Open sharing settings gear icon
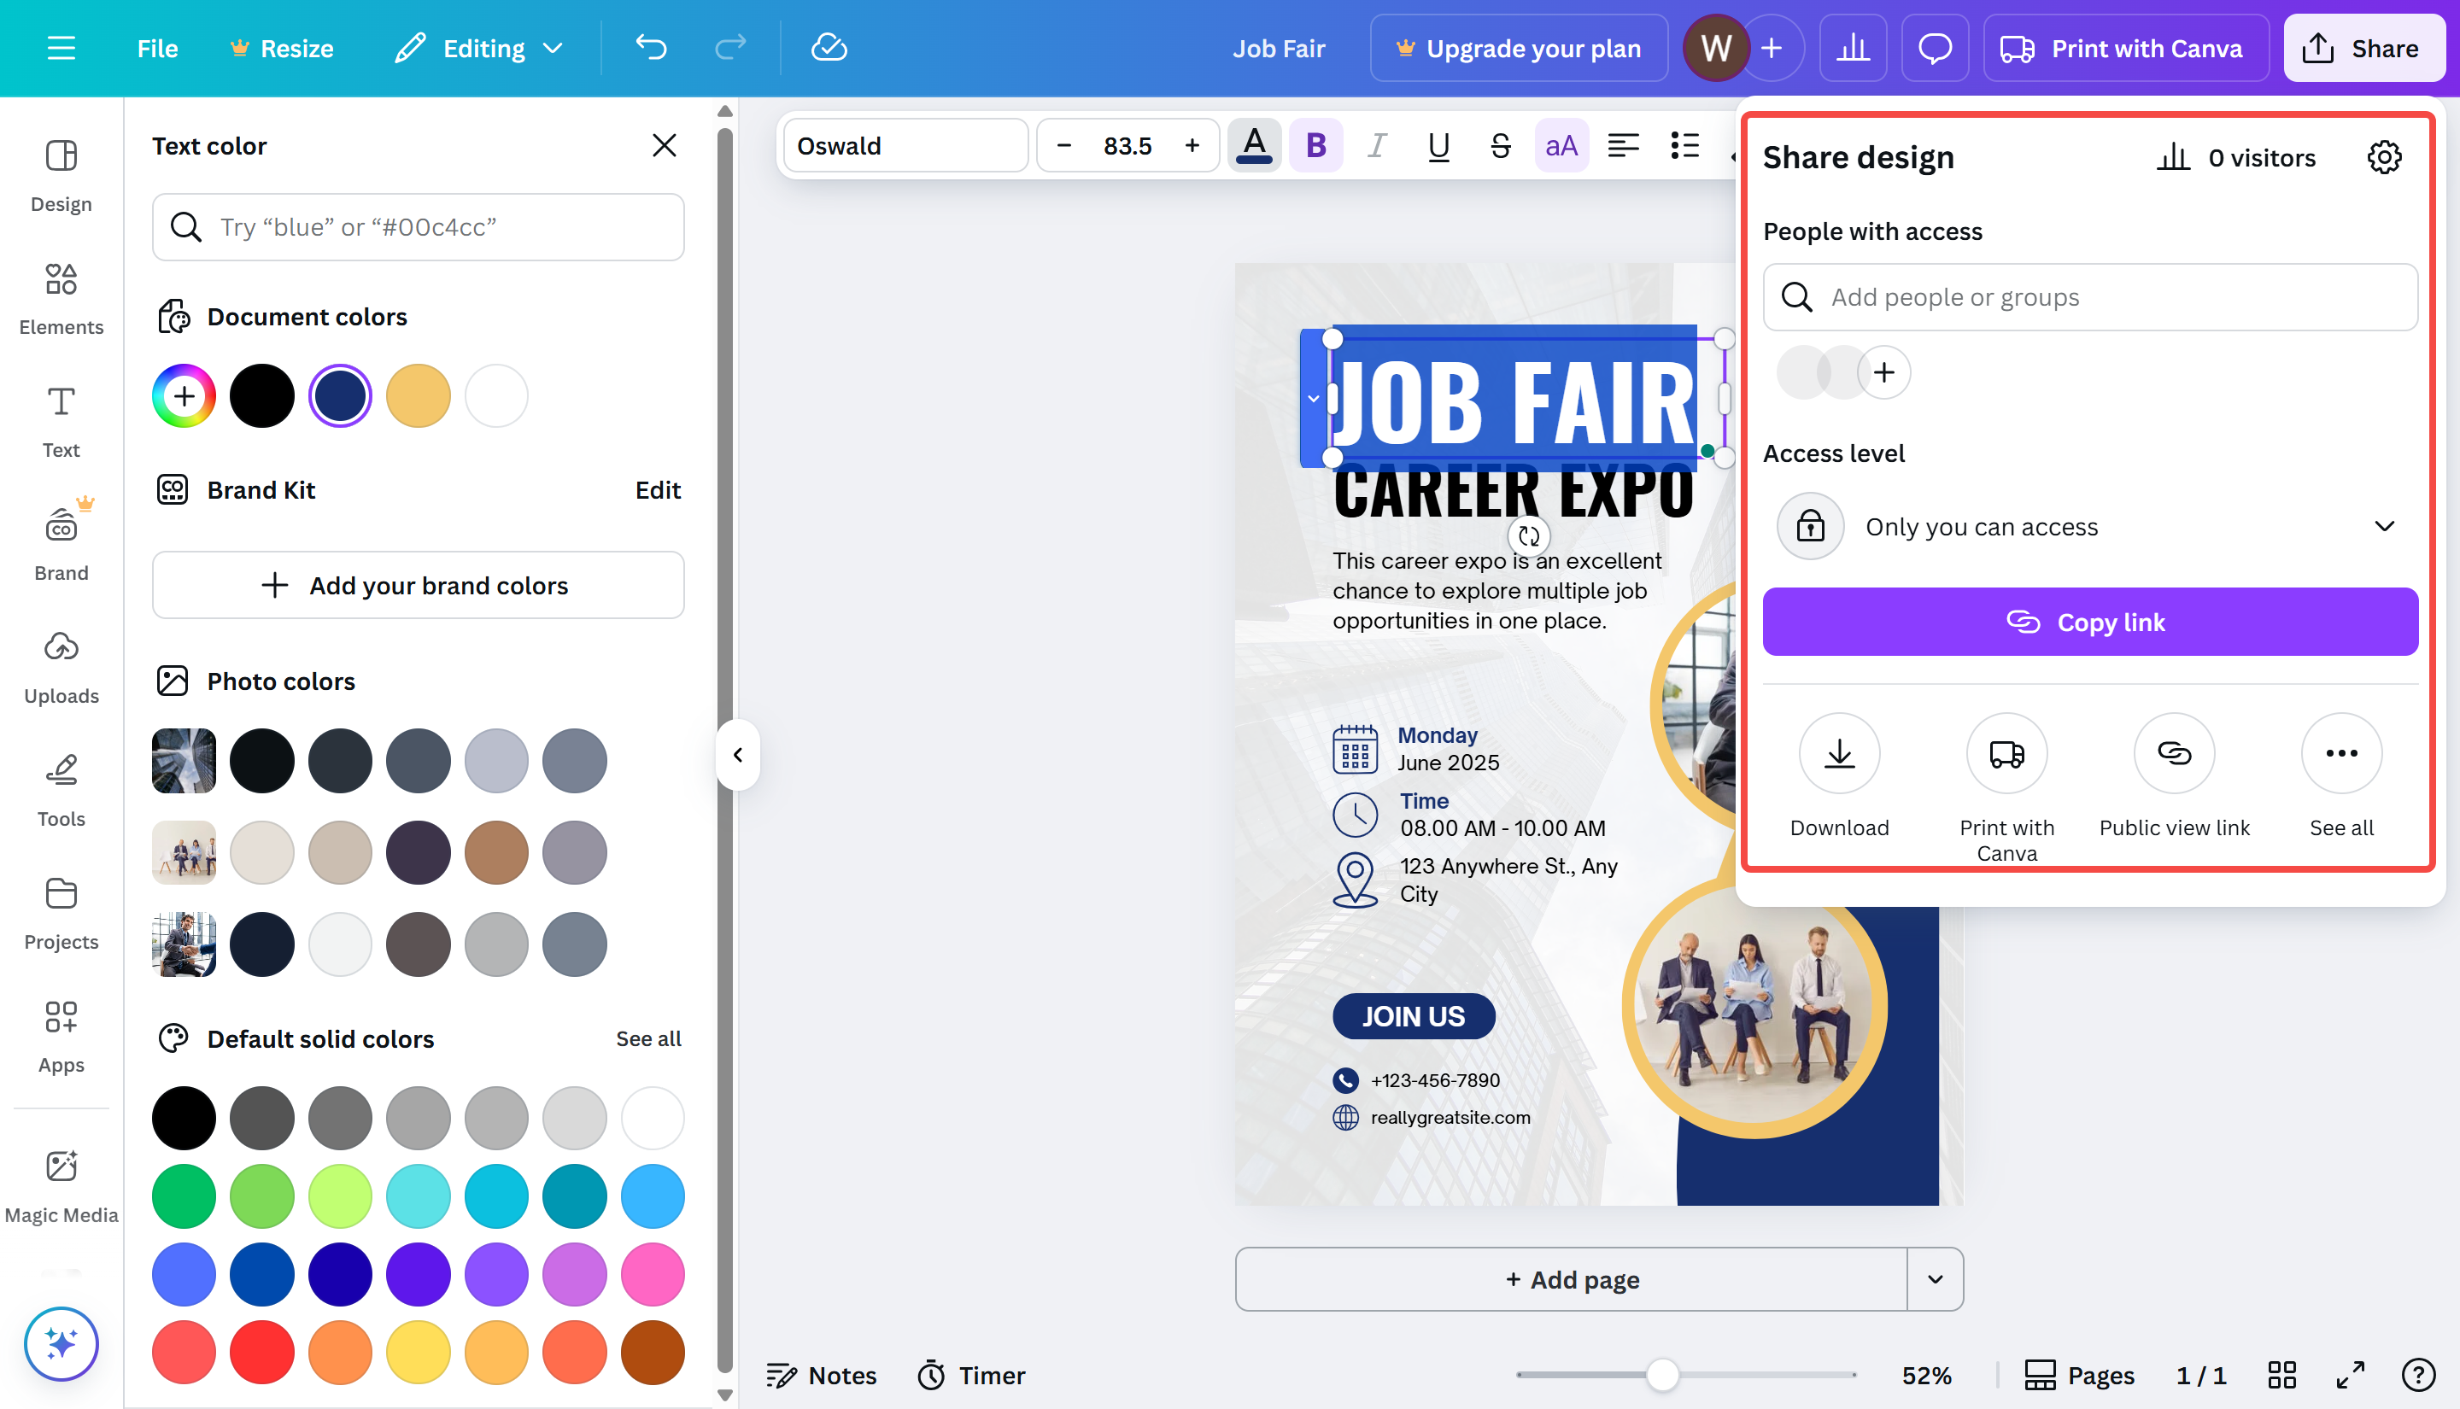The height and width of the screenshot is (1409, 2460). point(2383,157)
